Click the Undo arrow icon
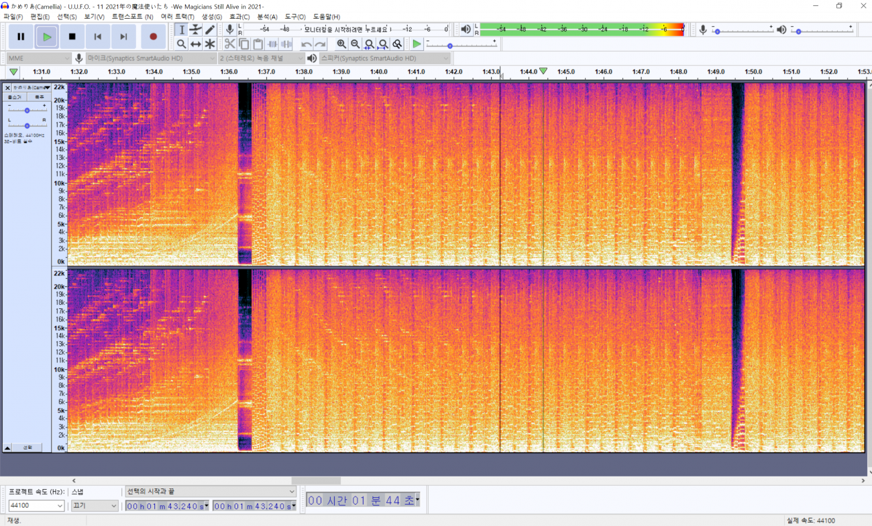Image resolution: width=872 pixels, height=526 pixels. click(306, 44)
